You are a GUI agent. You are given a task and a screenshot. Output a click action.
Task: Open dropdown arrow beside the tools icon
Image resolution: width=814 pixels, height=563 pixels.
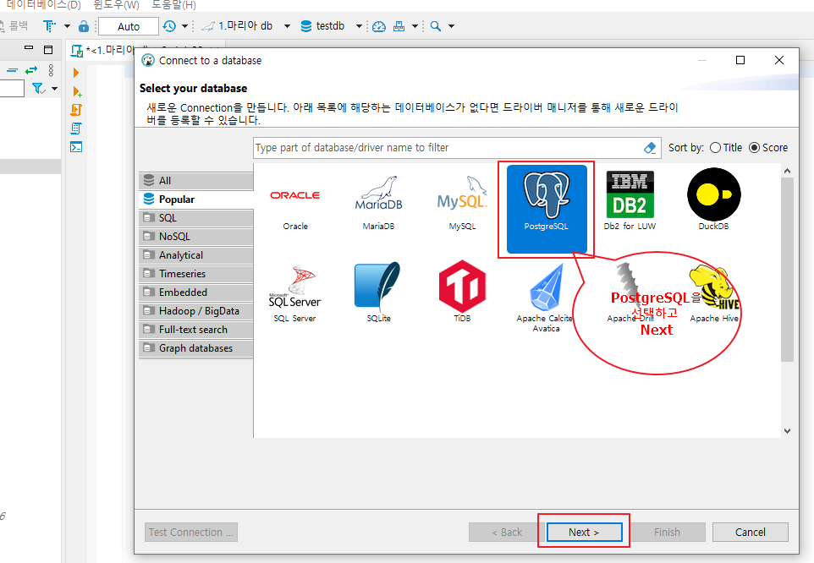click(x=415, y=26)
